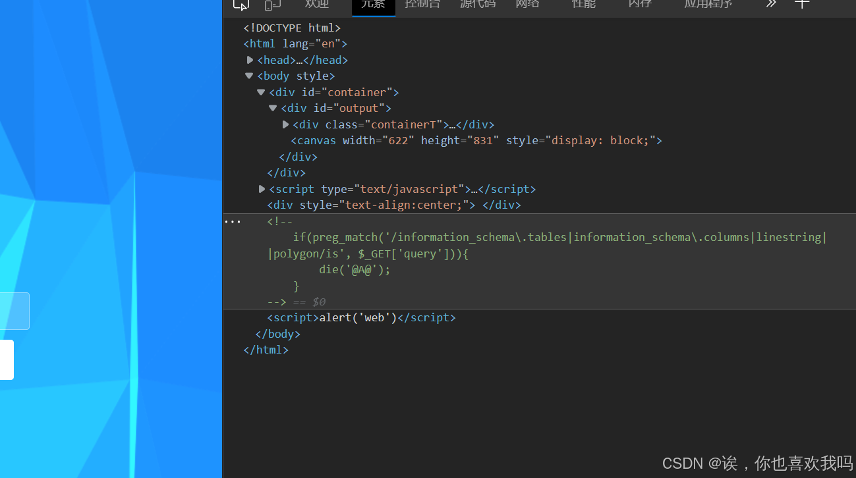Click the comment end --> == $0 line
Screen dimensions: 856x478
(x=297, y=302)
